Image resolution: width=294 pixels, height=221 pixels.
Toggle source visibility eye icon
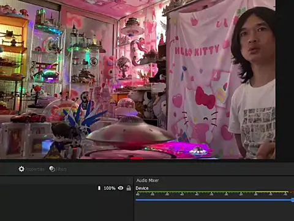(121, 188)
